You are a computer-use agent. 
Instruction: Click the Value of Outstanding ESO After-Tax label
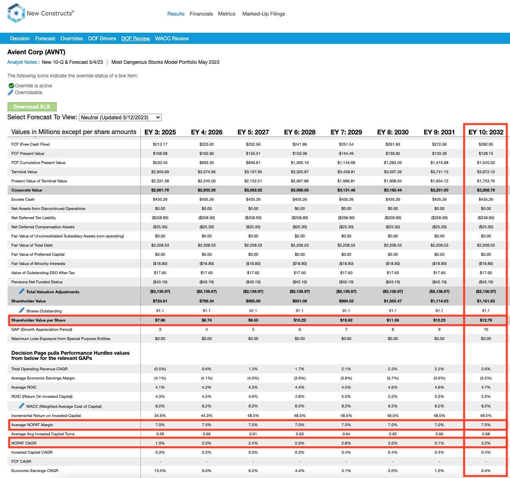click(x=43, y=273)
